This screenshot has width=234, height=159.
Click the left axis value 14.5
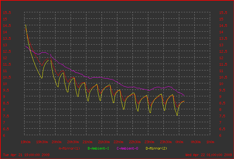point(7,26)
